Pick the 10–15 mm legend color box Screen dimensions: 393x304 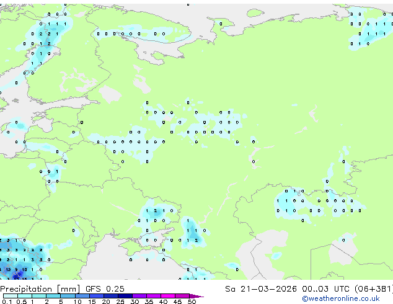pos(82,296)
